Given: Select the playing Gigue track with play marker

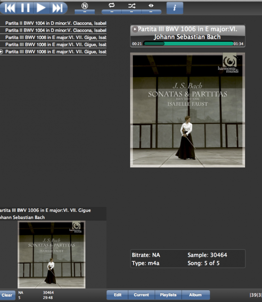Looking at the screenshot, I should 53,52.
